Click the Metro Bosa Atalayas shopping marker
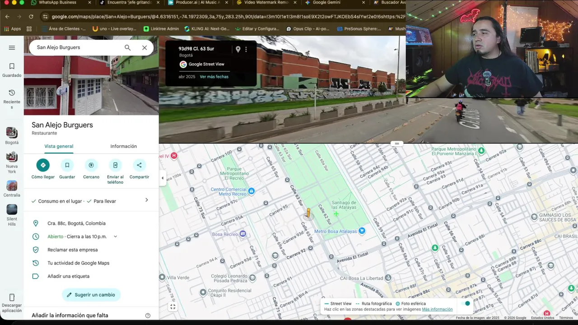 362,231
